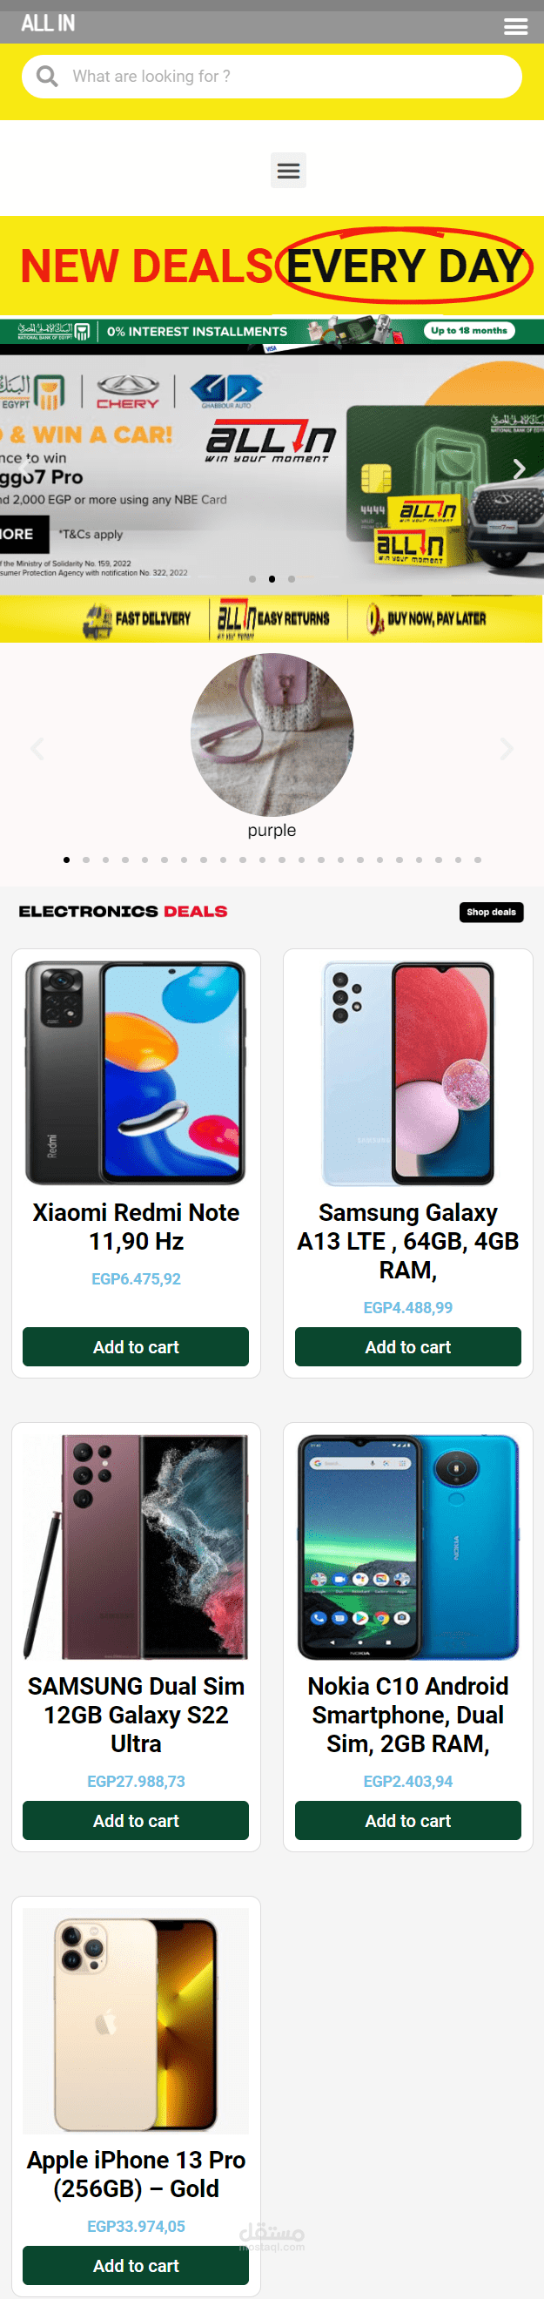Advance banner with right arrow
This screenshot has width=544, height=2299.
click(519, 469)
